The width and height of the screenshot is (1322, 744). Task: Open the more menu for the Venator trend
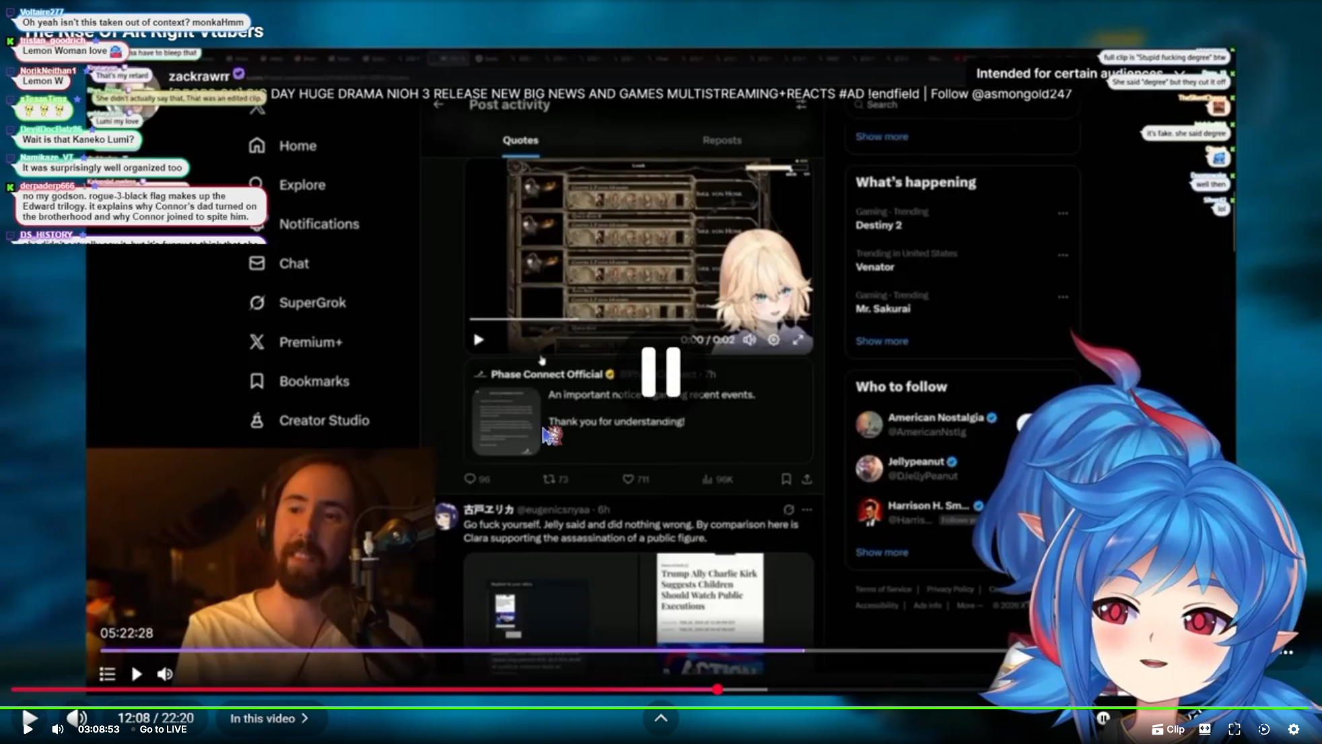coord(1063,255)
